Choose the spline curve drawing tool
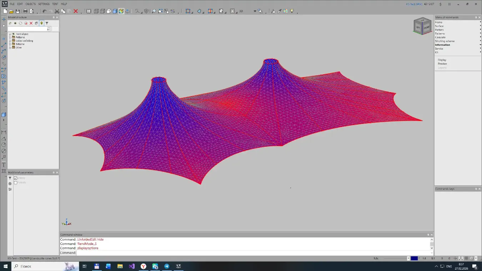482x271 pixels. coord(4,64)
